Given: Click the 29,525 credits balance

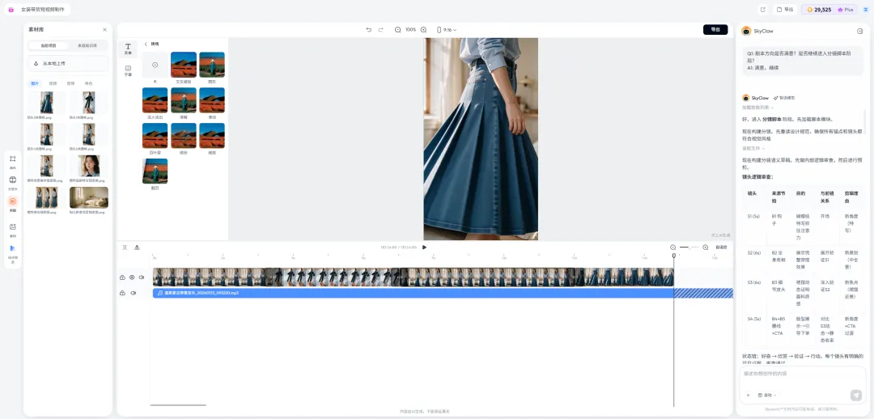Looking at the screenshot, I should tap(819, 10).
